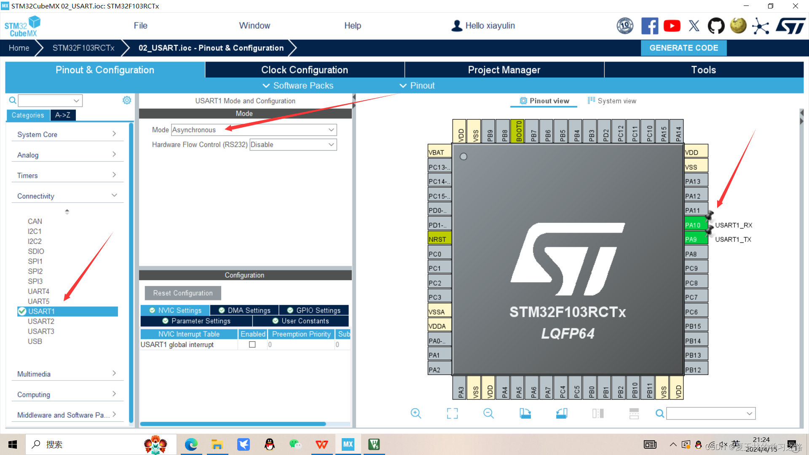Click the GENERATE CODE button
809x455 pixels.
point(683,48)
